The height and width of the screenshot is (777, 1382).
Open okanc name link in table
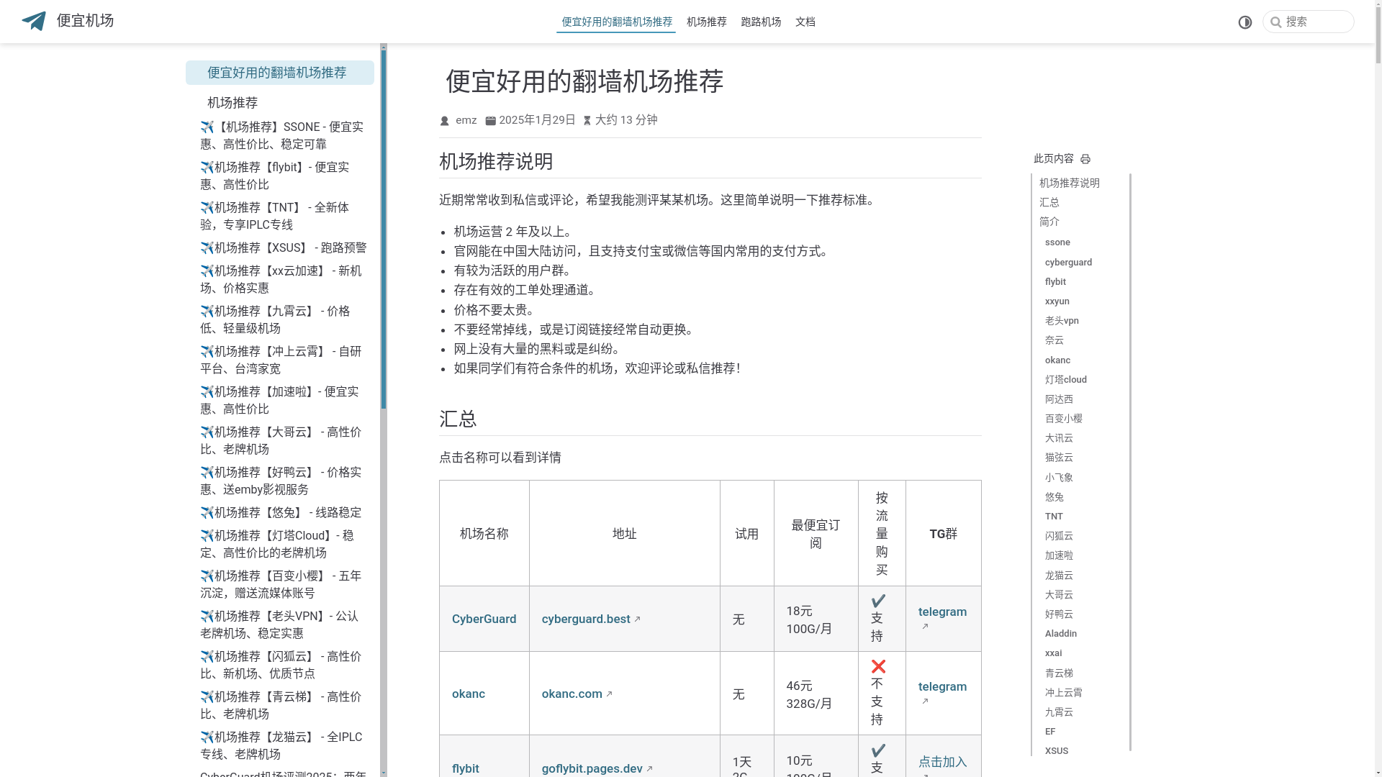(469, 694)
